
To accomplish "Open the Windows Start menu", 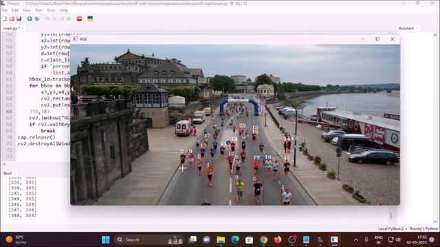I will click(106, 239).
